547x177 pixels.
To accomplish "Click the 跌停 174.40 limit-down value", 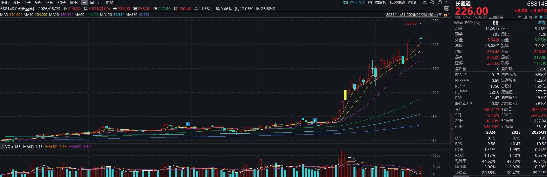I will (540, 63).
